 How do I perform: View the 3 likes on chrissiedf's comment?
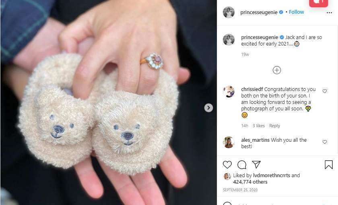(258, 126)
